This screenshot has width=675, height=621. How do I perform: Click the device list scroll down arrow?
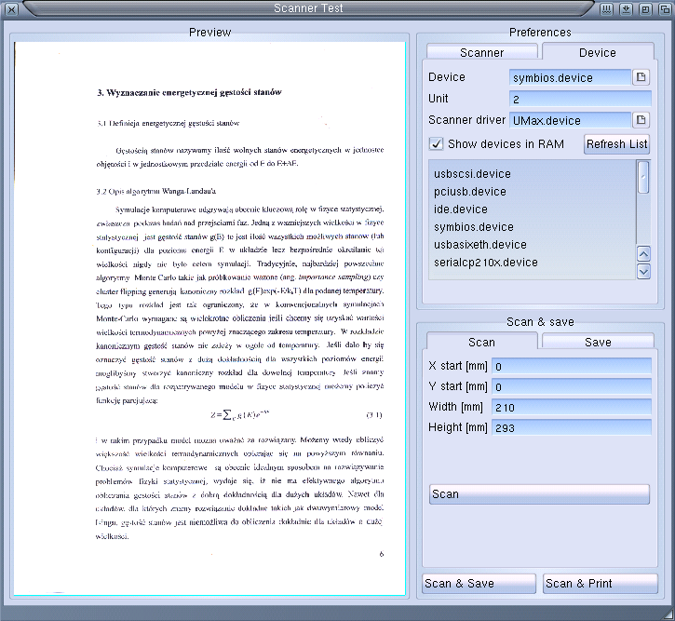pyautogui.click(x=643, y=272)
